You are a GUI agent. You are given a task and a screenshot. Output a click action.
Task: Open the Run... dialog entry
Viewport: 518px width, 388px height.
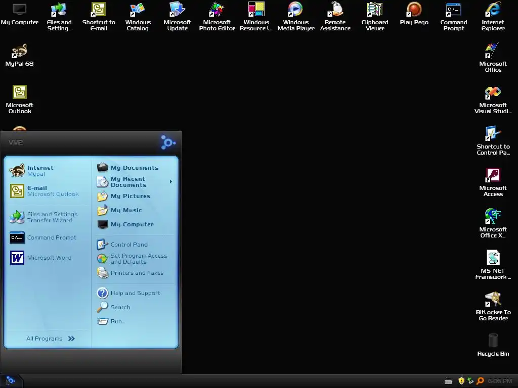tap(135, 321)
